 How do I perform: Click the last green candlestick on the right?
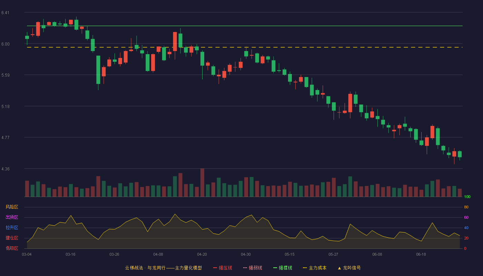coord(460,154)
